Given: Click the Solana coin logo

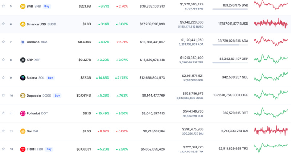Looking at the screenshot, I should 23,78.
